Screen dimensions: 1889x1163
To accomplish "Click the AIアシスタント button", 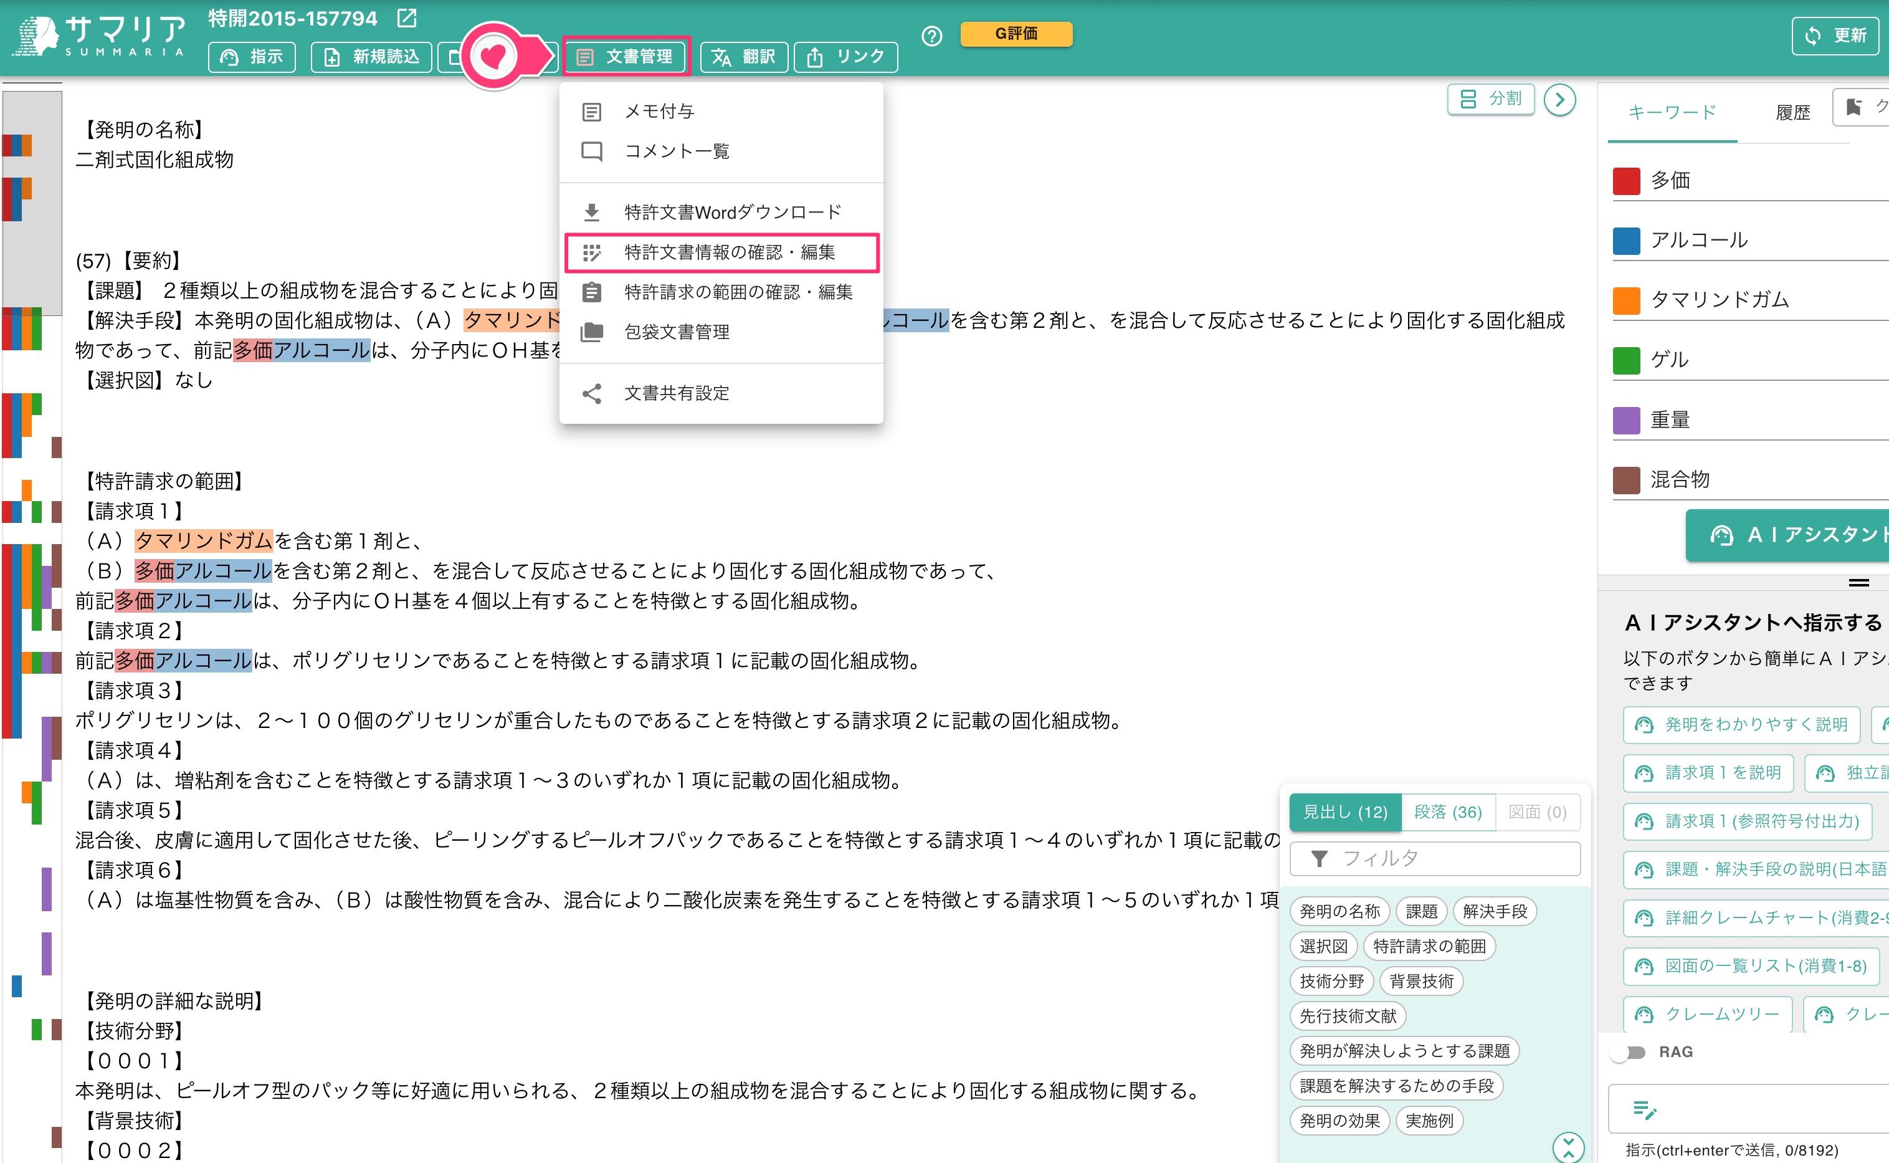I will (x=1787, y=535).
